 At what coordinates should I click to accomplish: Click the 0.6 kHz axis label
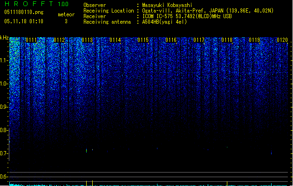4,177
